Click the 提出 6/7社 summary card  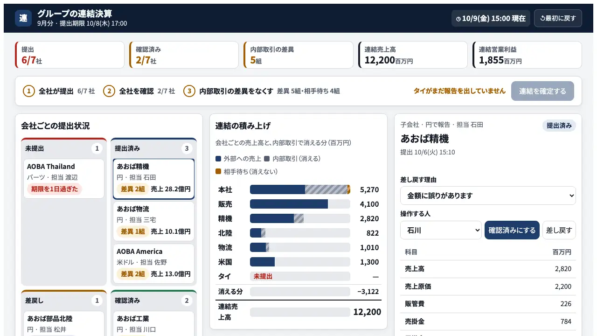click(69, 55)
